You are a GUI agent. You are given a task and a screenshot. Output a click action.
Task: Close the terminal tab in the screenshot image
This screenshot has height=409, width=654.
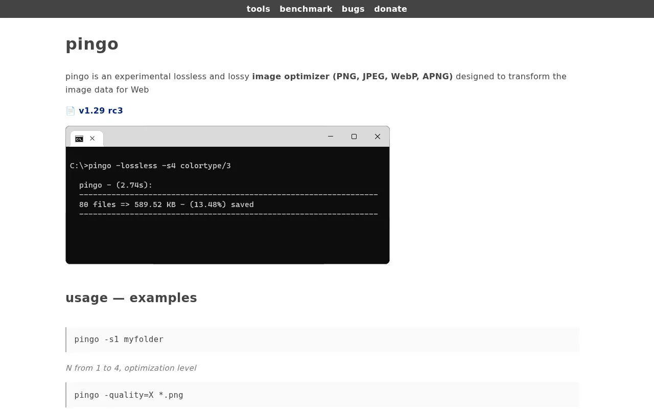(92, 139)
